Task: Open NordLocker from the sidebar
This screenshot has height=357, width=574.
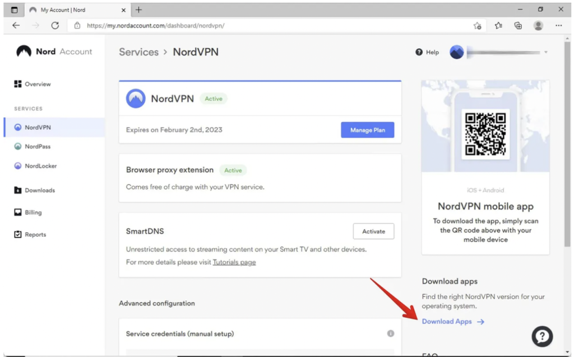Action: tap(40, 166)
